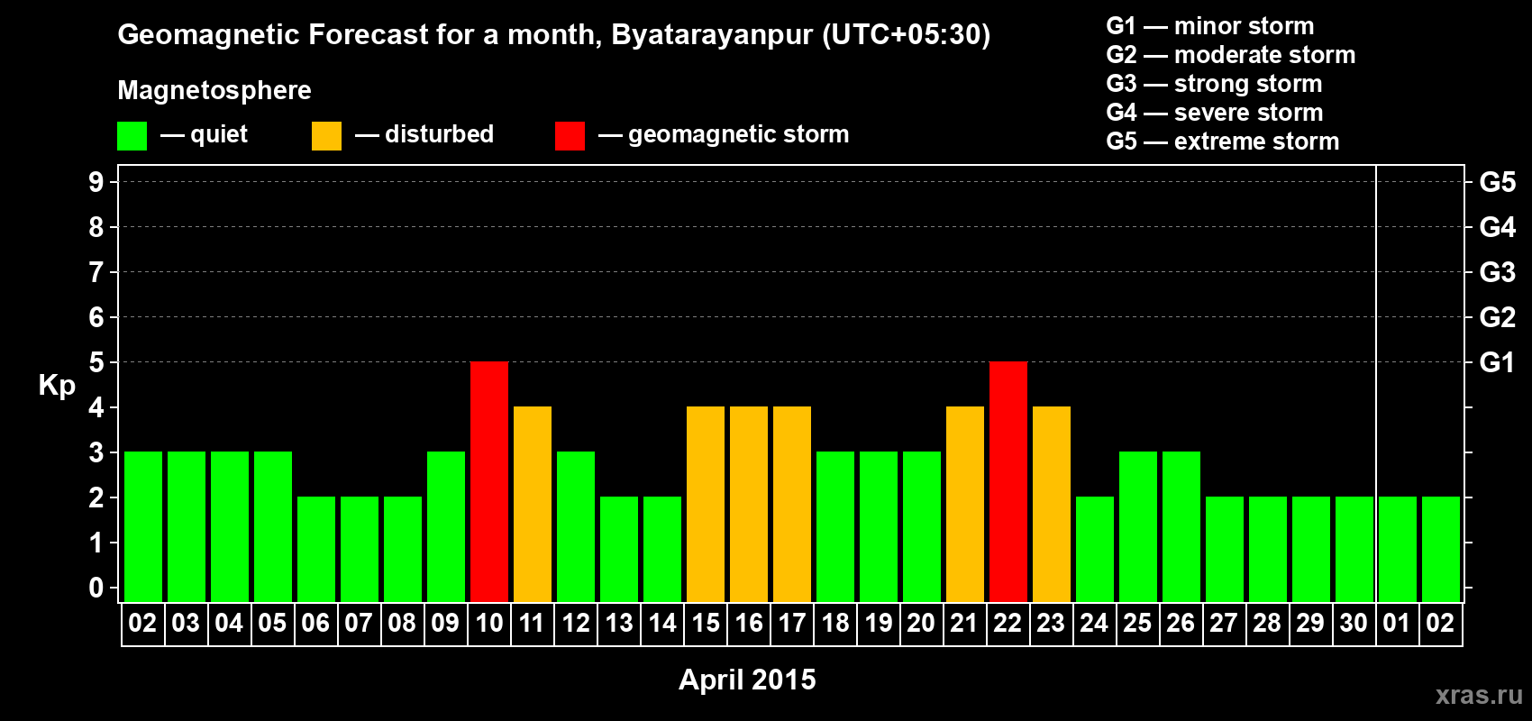Click date label 13 on the axis
The image size is (1532, 721).
tap(618, 624)
